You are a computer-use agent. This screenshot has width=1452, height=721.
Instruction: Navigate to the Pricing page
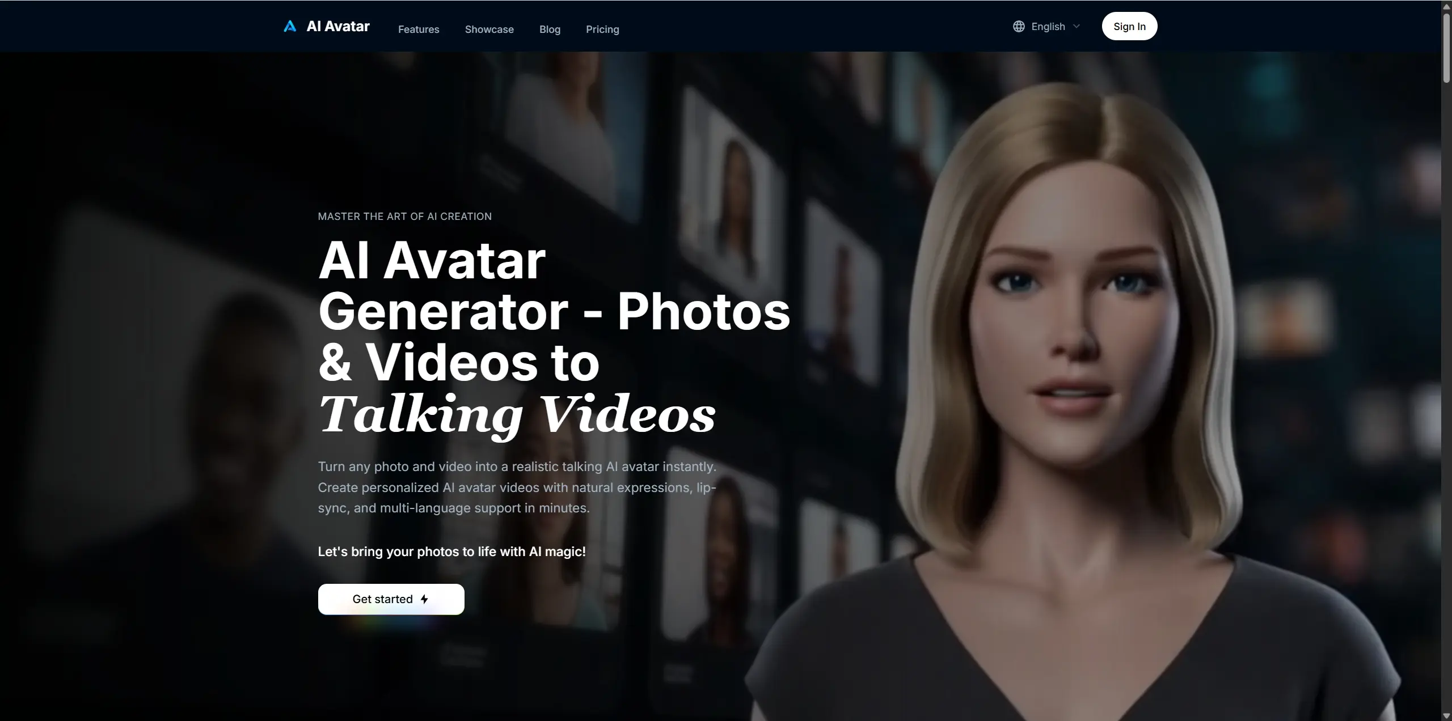pyautogui.click(x=602, y=29)
